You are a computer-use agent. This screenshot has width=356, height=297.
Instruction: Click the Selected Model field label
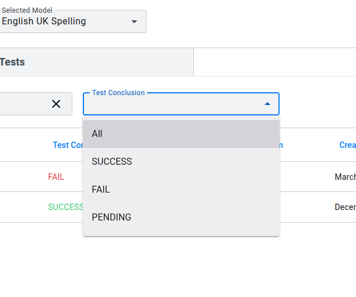pyautogui.click(x=27, y=10)
